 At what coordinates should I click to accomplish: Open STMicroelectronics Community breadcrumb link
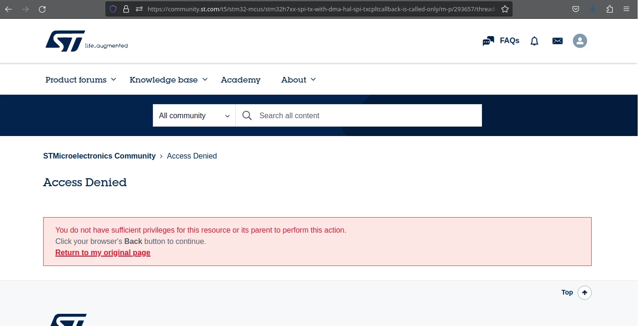[x=99, y=156]
